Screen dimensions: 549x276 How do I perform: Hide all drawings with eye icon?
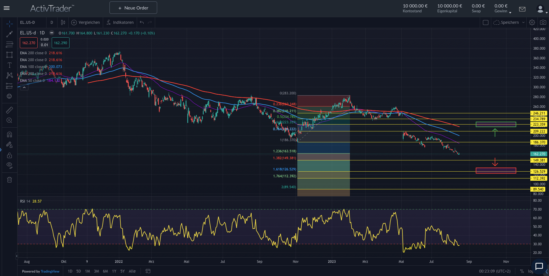pos(9,165)
